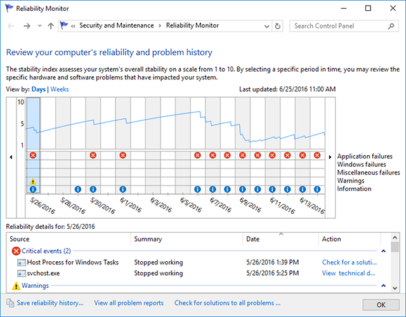The height and width of the screenshot is (317, 406).
Task: Click the application failure icon on 5/30/2016
Action: [93, 155]
